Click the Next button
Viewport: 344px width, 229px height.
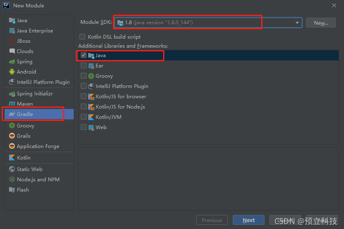pos(248,220)
